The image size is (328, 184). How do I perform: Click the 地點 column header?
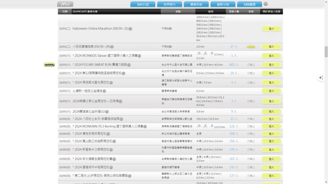point(178,11)
